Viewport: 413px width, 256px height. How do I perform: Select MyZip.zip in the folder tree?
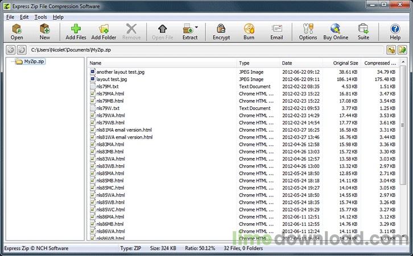point(34,61)
